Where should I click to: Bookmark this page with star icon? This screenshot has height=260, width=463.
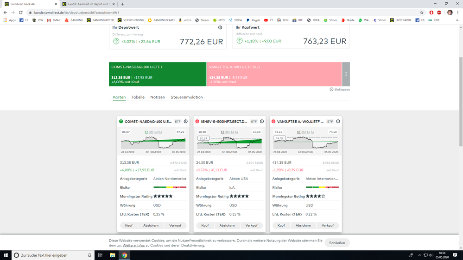coord(422,12)
